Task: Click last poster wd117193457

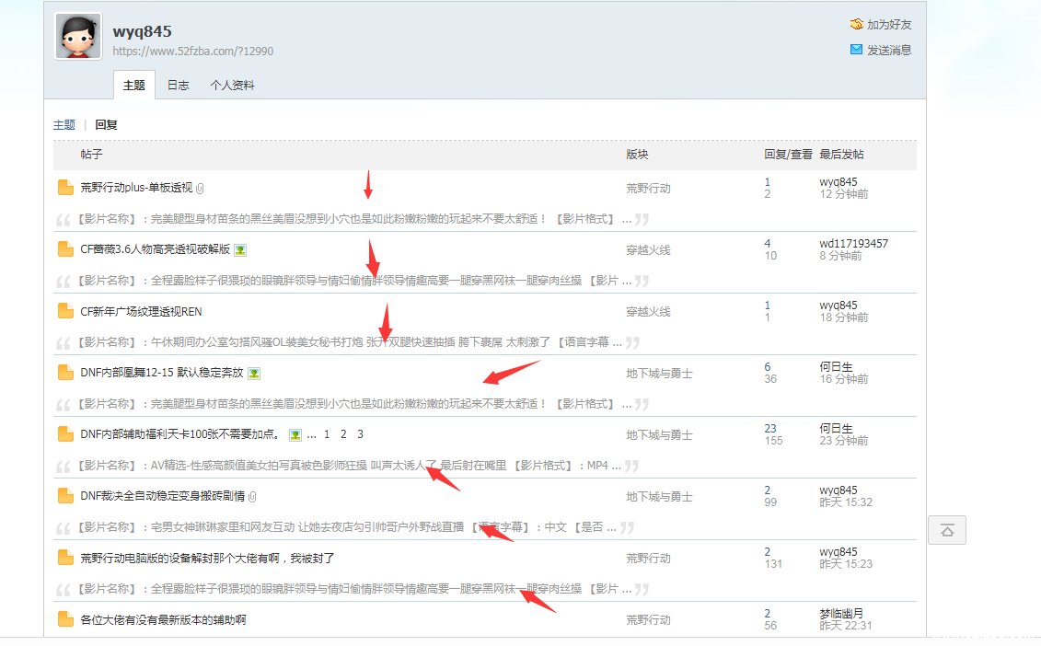Action: point(853,244)
